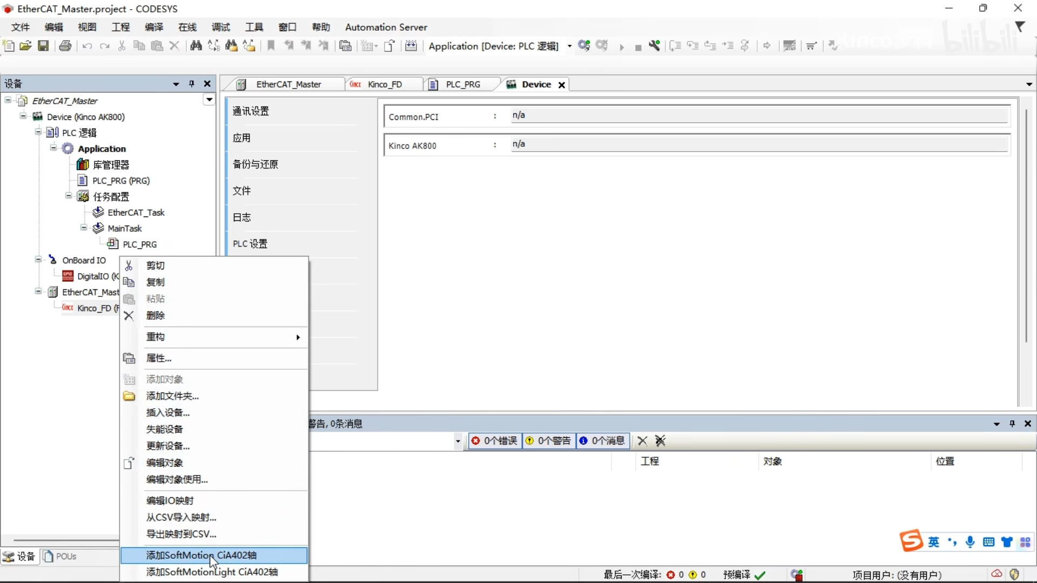1037x583 pixels.
Task: Open the Application device selector dropdown
Action: (569, 46)
